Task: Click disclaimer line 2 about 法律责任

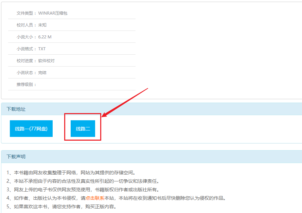Action: 87,181
